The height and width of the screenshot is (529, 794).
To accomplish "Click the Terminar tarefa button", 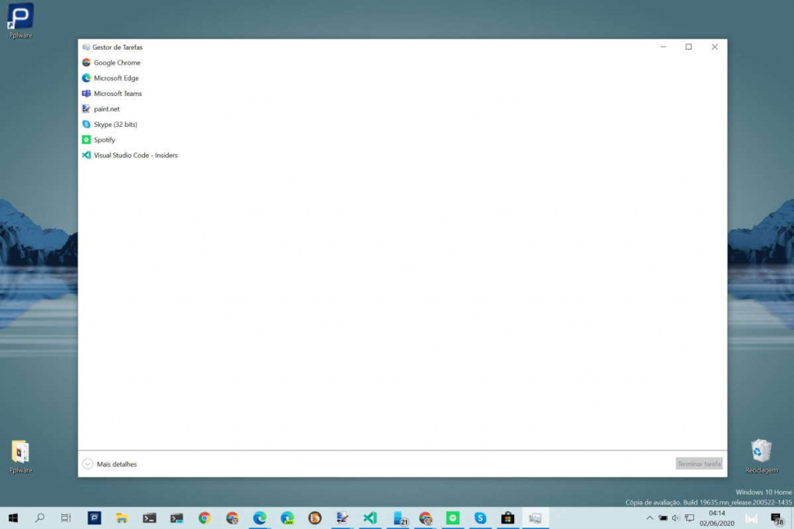I will [698, 463].
